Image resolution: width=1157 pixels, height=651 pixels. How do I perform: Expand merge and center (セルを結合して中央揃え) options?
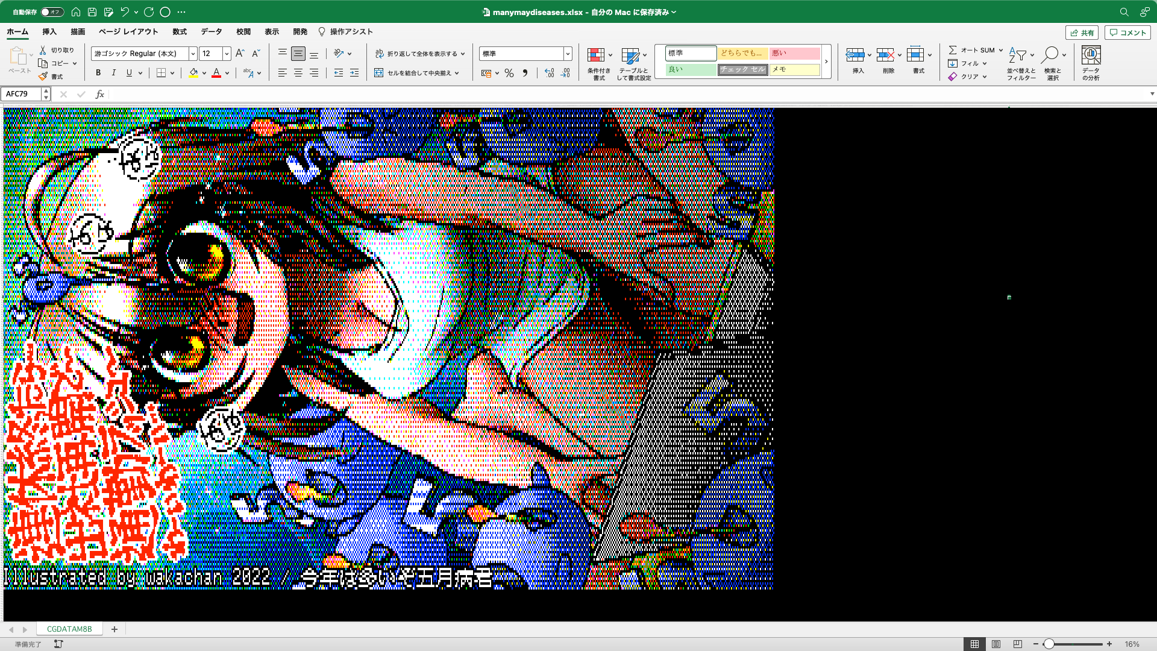click(x=457, y=73)
